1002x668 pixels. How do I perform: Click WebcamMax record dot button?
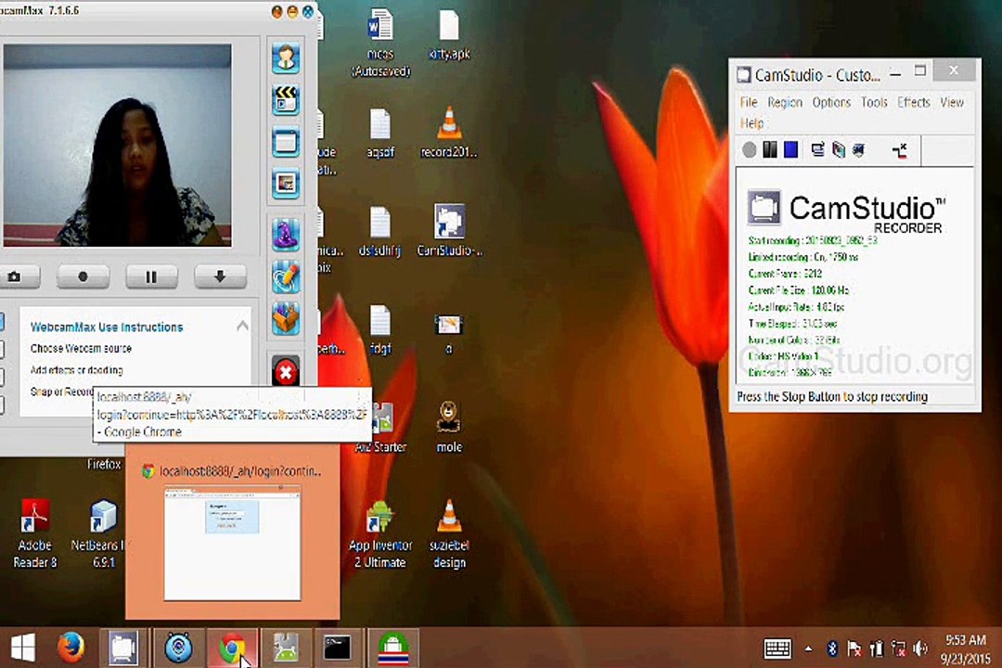[83, 276]
